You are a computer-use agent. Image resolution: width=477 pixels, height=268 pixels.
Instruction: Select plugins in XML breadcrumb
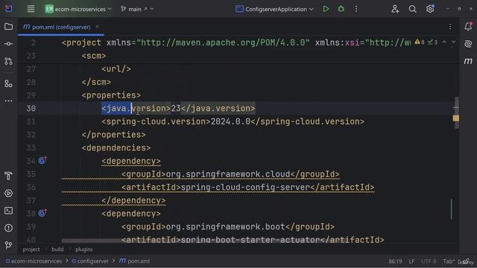[84, 249]
